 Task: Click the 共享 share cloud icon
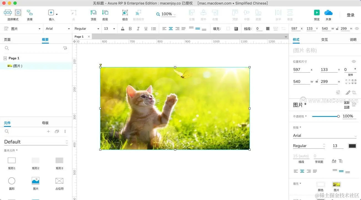[x=328, y=12]
